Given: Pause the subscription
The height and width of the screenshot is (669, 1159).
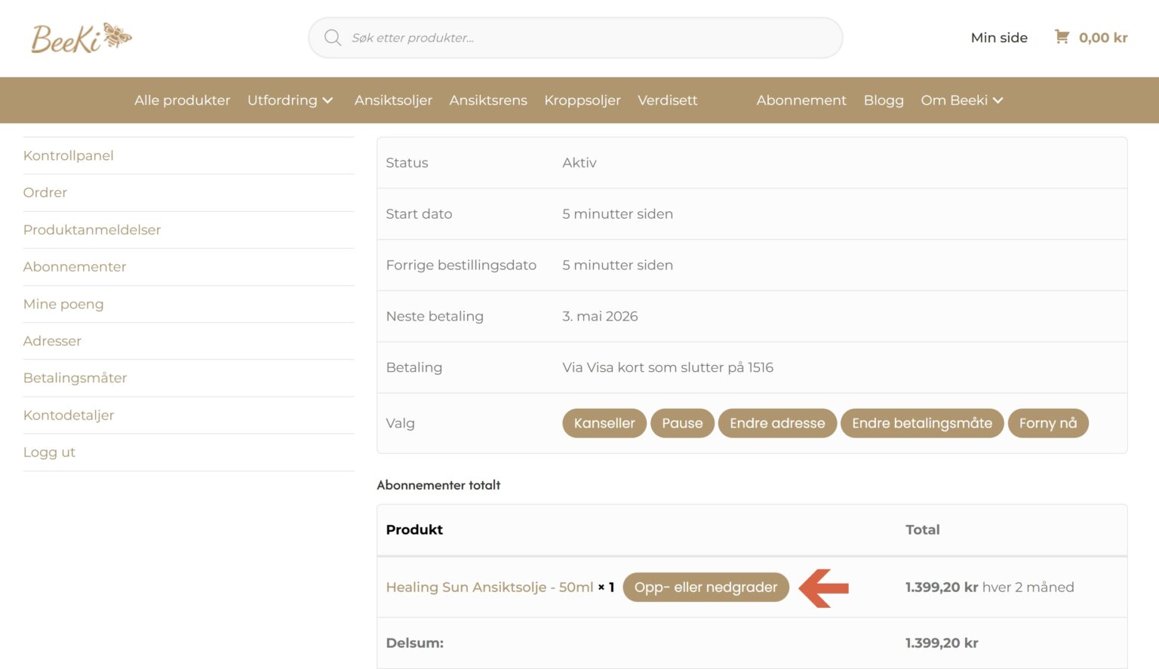Looking at the screenshot, I should click(681, 423).
